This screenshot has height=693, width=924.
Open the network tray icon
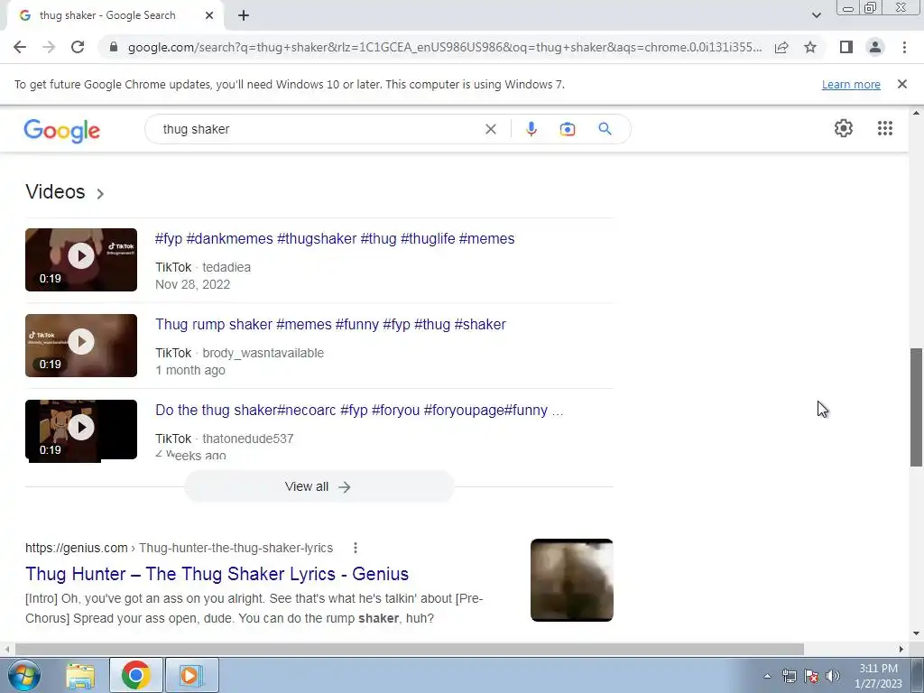[789, 676]
